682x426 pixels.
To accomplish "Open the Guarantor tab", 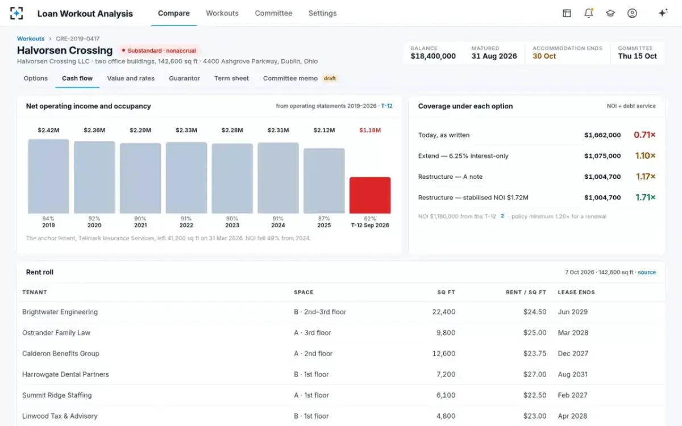I will click(184, 78).
